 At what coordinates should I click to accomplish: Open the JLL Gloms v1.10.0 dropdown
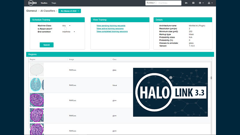click(x=70, y=11)
